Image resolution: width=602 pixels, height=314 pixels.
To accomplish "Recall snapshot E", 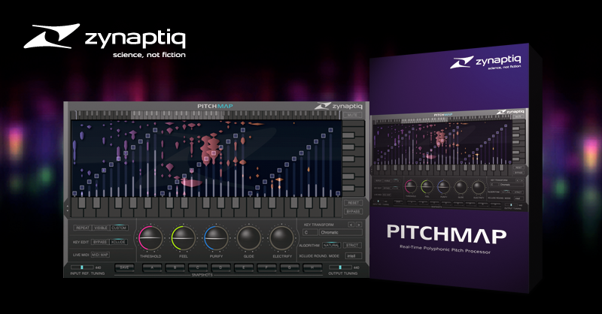I will pos(244,267).
